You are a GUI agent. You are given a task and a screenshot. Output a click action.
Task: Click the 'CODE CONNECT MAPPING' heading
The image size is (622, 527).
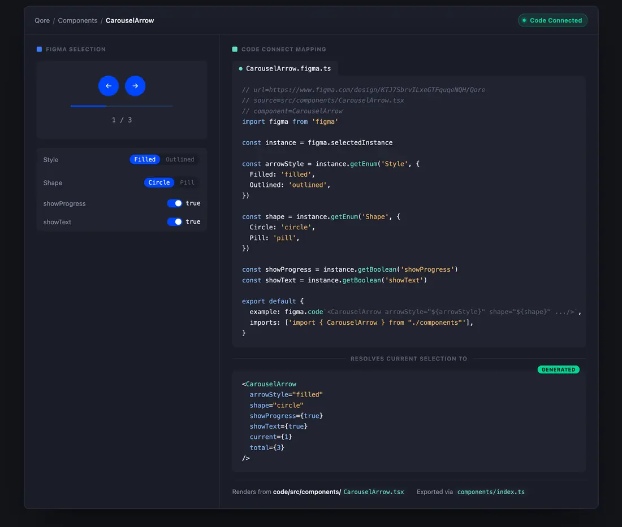point(284,49)
